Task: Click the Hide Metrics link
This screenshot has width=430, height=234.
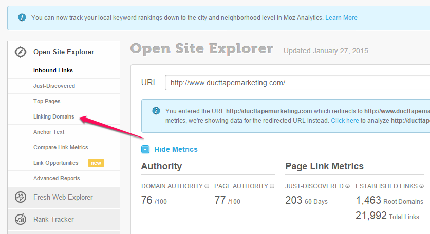Action: 176,149
